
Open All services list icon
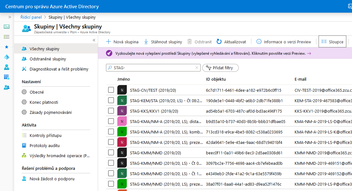click(7, 37)
